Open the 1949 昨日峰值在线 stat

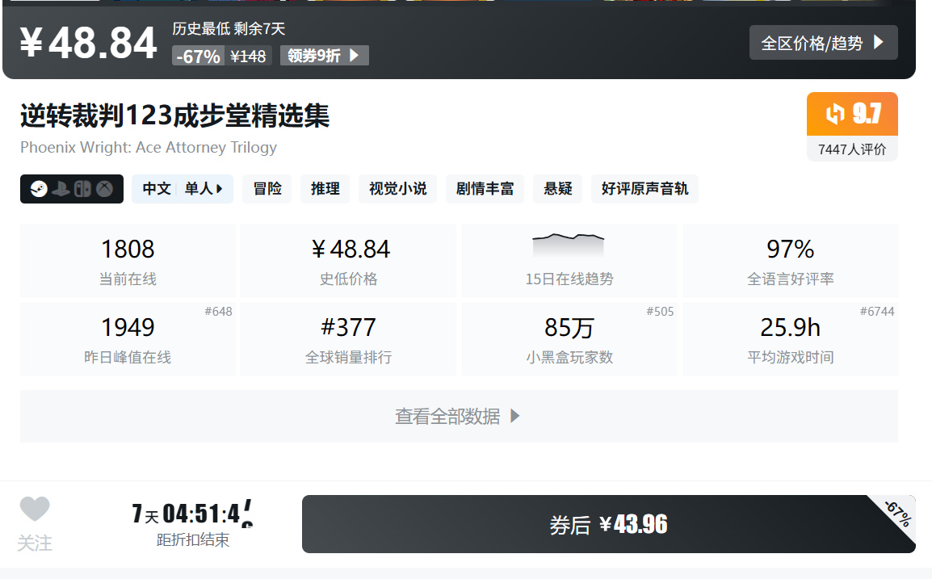128,339
